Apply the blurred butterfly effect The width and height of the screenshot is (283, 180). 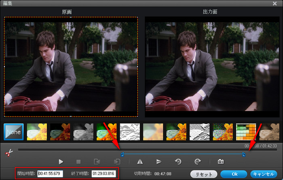click(x=153, y=132)
